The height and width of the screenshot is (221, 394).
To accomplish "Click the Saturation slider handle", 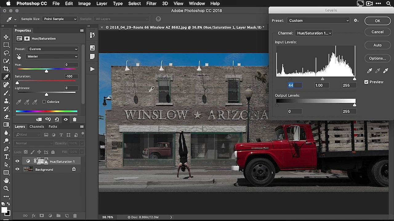I will pos(17,83).
